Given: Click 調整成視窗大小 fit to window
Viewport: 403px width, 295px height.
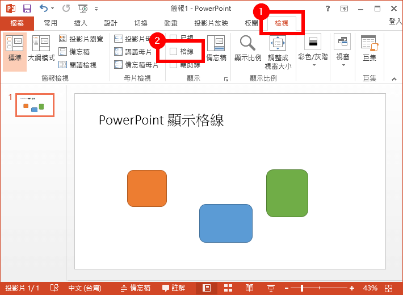Looking at the screenshot, I should tap(278, 52).
